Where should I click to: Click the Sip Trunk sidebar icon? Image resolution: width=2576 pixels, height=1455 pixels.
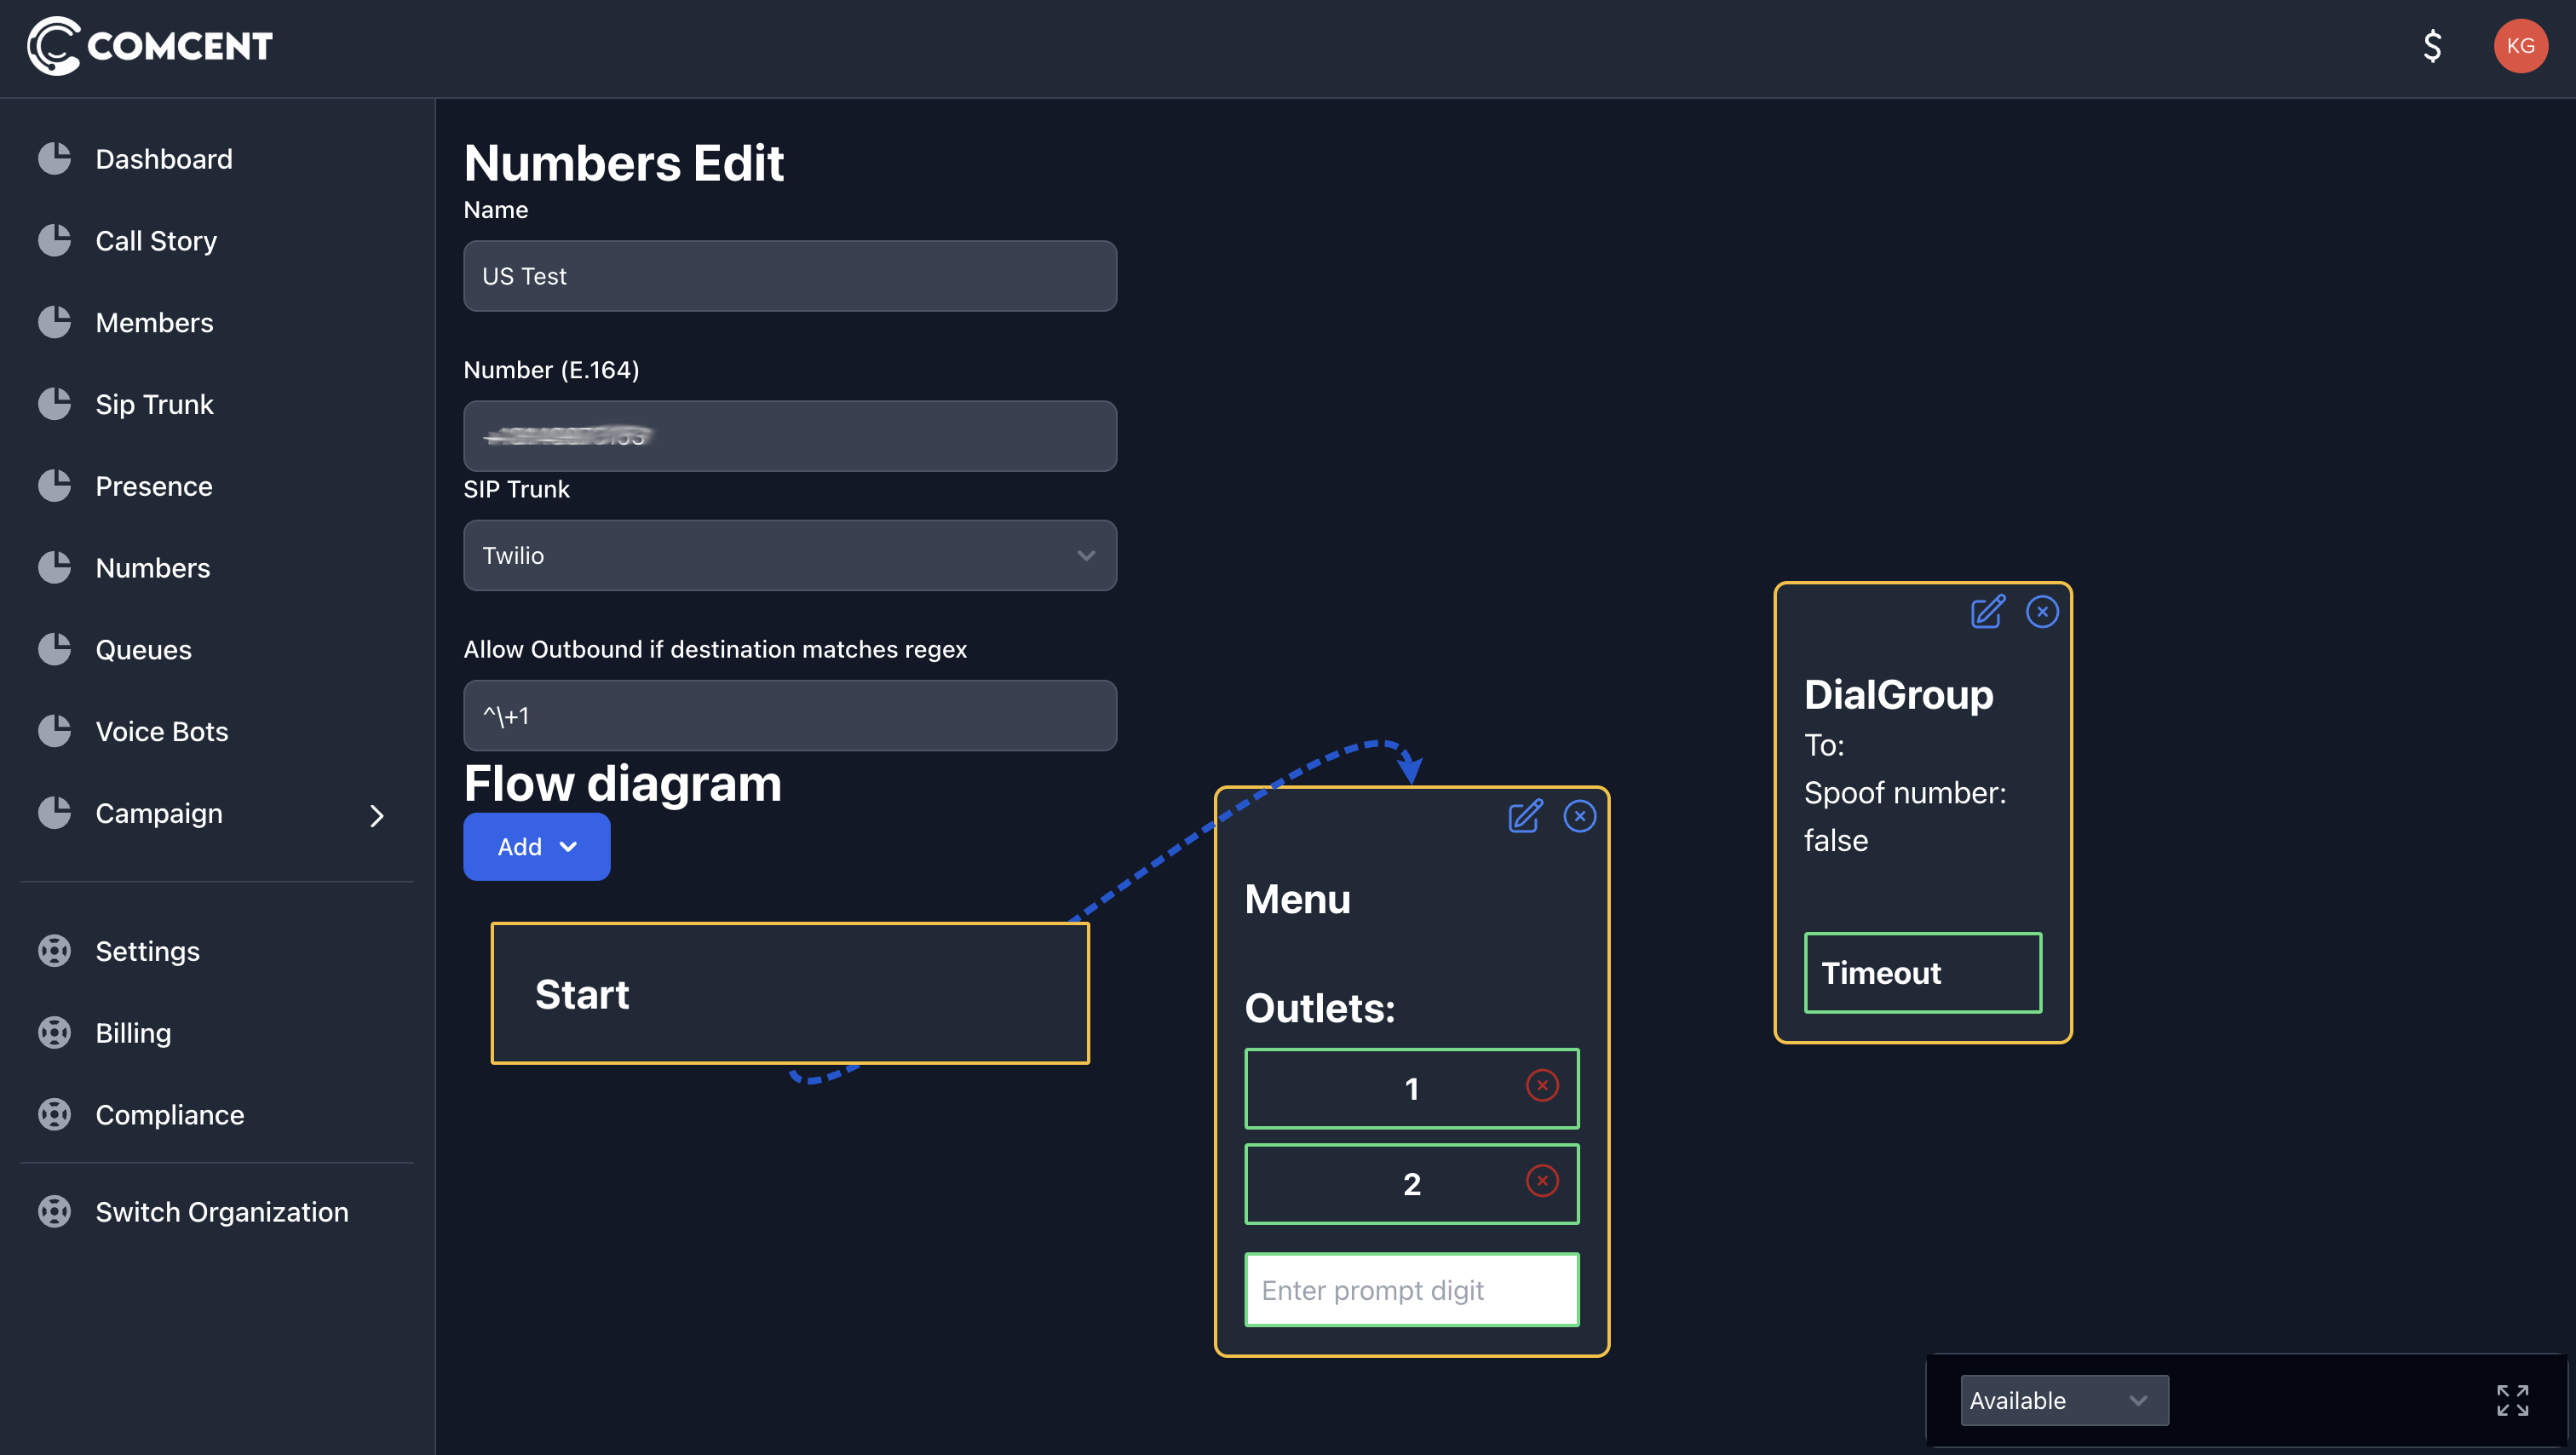[x=55, y=404]
